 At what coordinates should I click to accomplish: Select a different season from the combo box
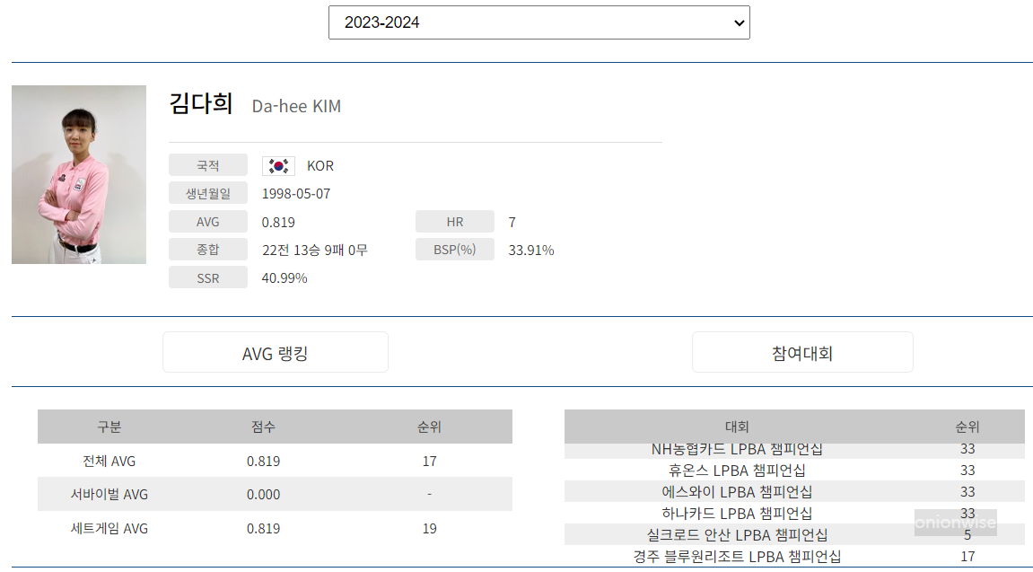coord(538,22)
